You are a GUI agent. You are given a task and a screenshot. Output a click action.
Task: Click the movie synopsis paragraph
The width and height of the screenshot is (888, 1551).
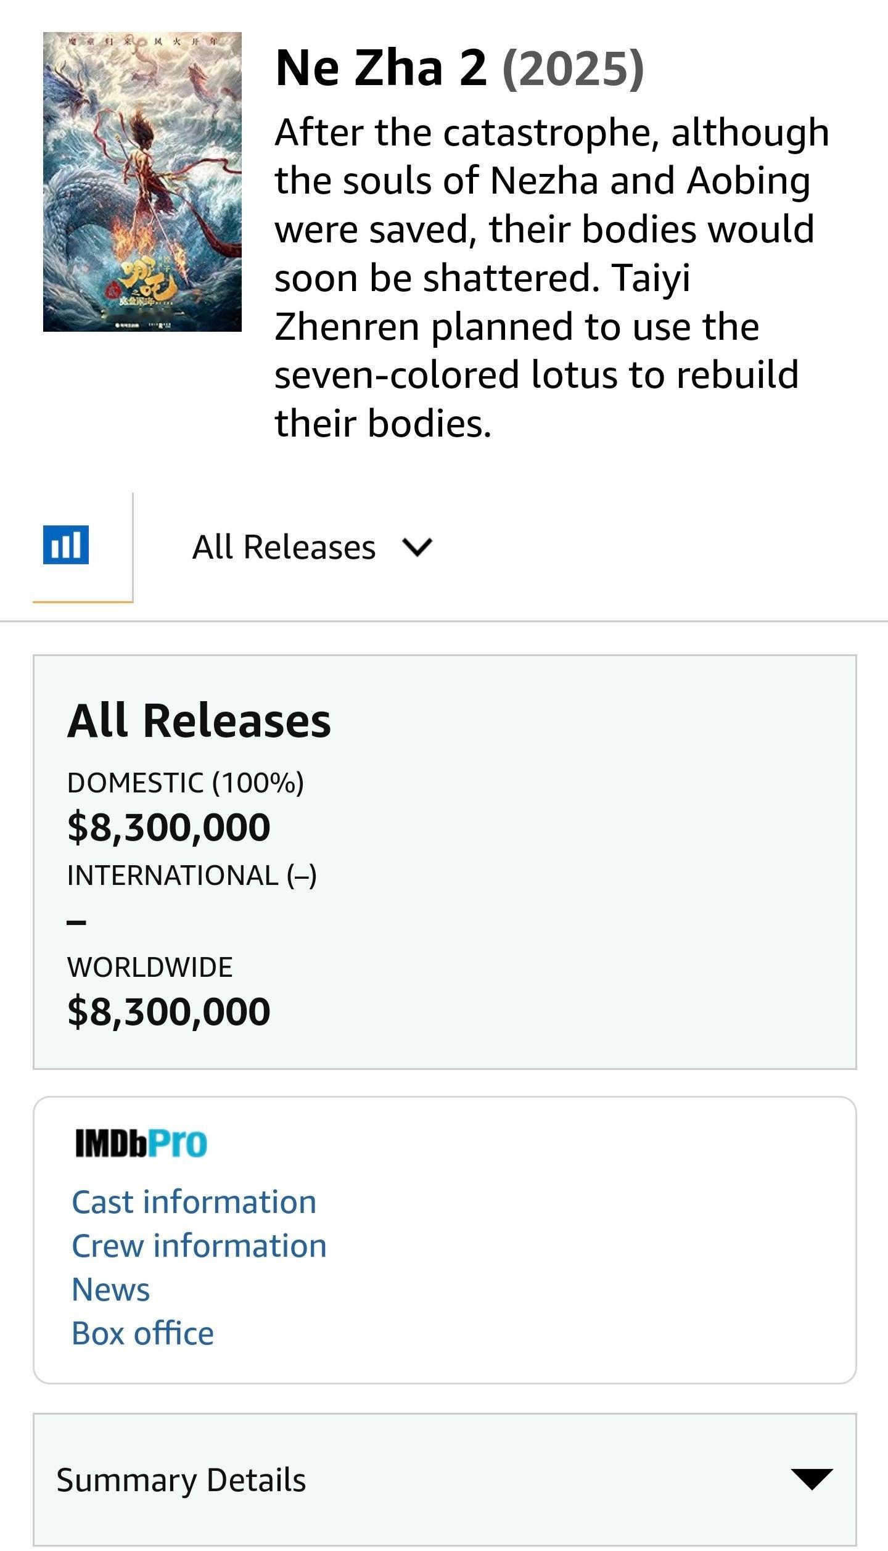pyautogui.click(x=552, y=278)
